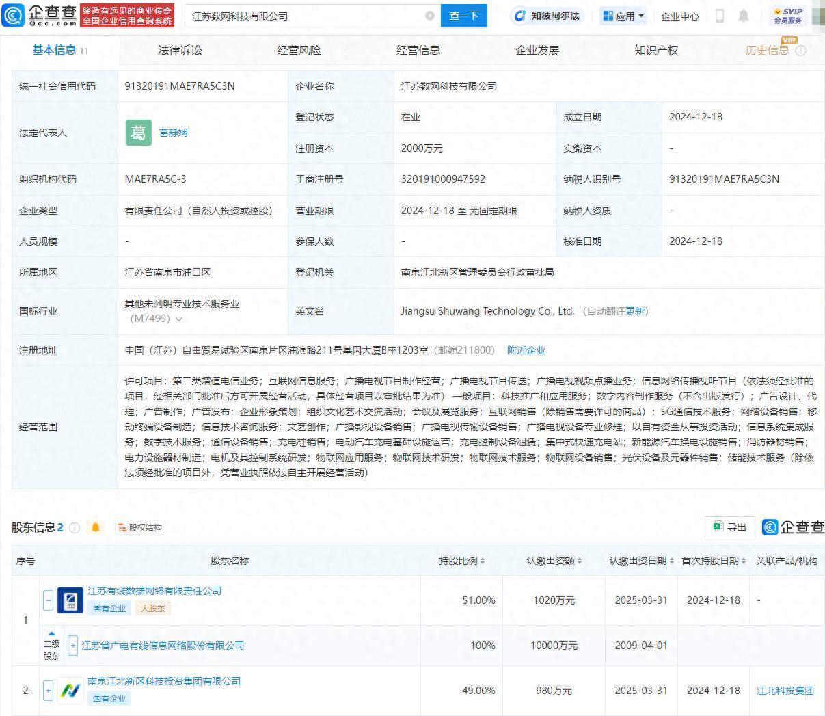Switch to 法律诉讼 tab

tap(180, 50)
